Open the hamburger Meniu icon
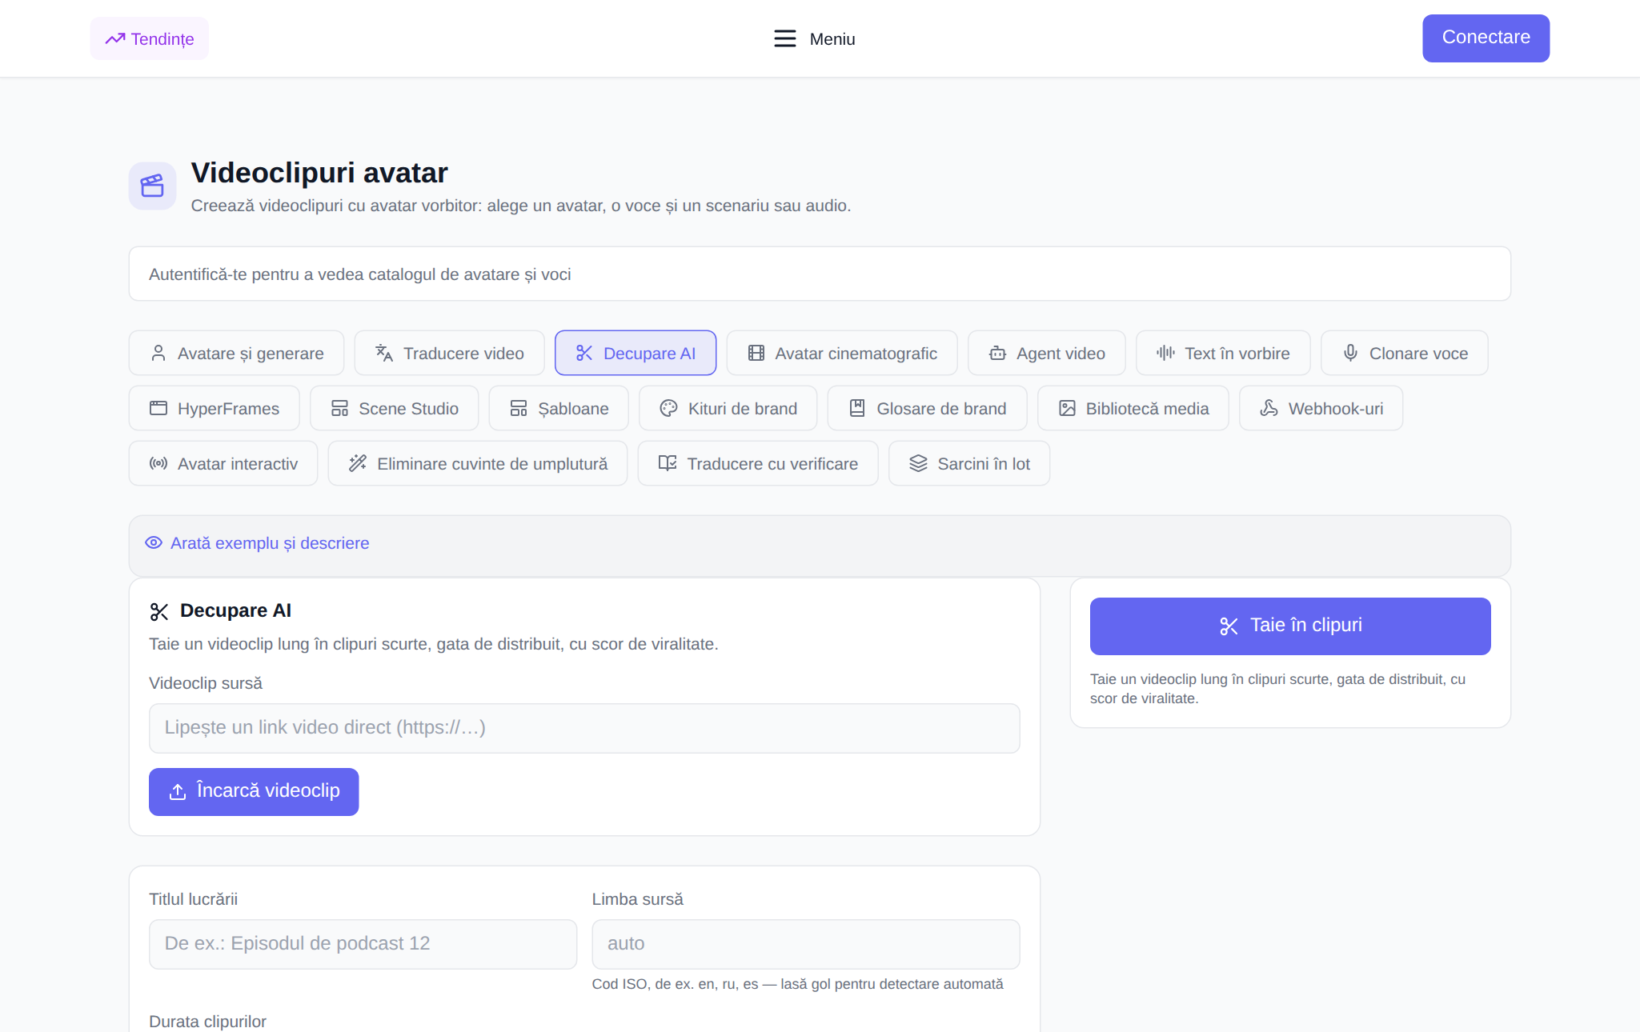1640x1032 pixels. click(x=784, y=38)
